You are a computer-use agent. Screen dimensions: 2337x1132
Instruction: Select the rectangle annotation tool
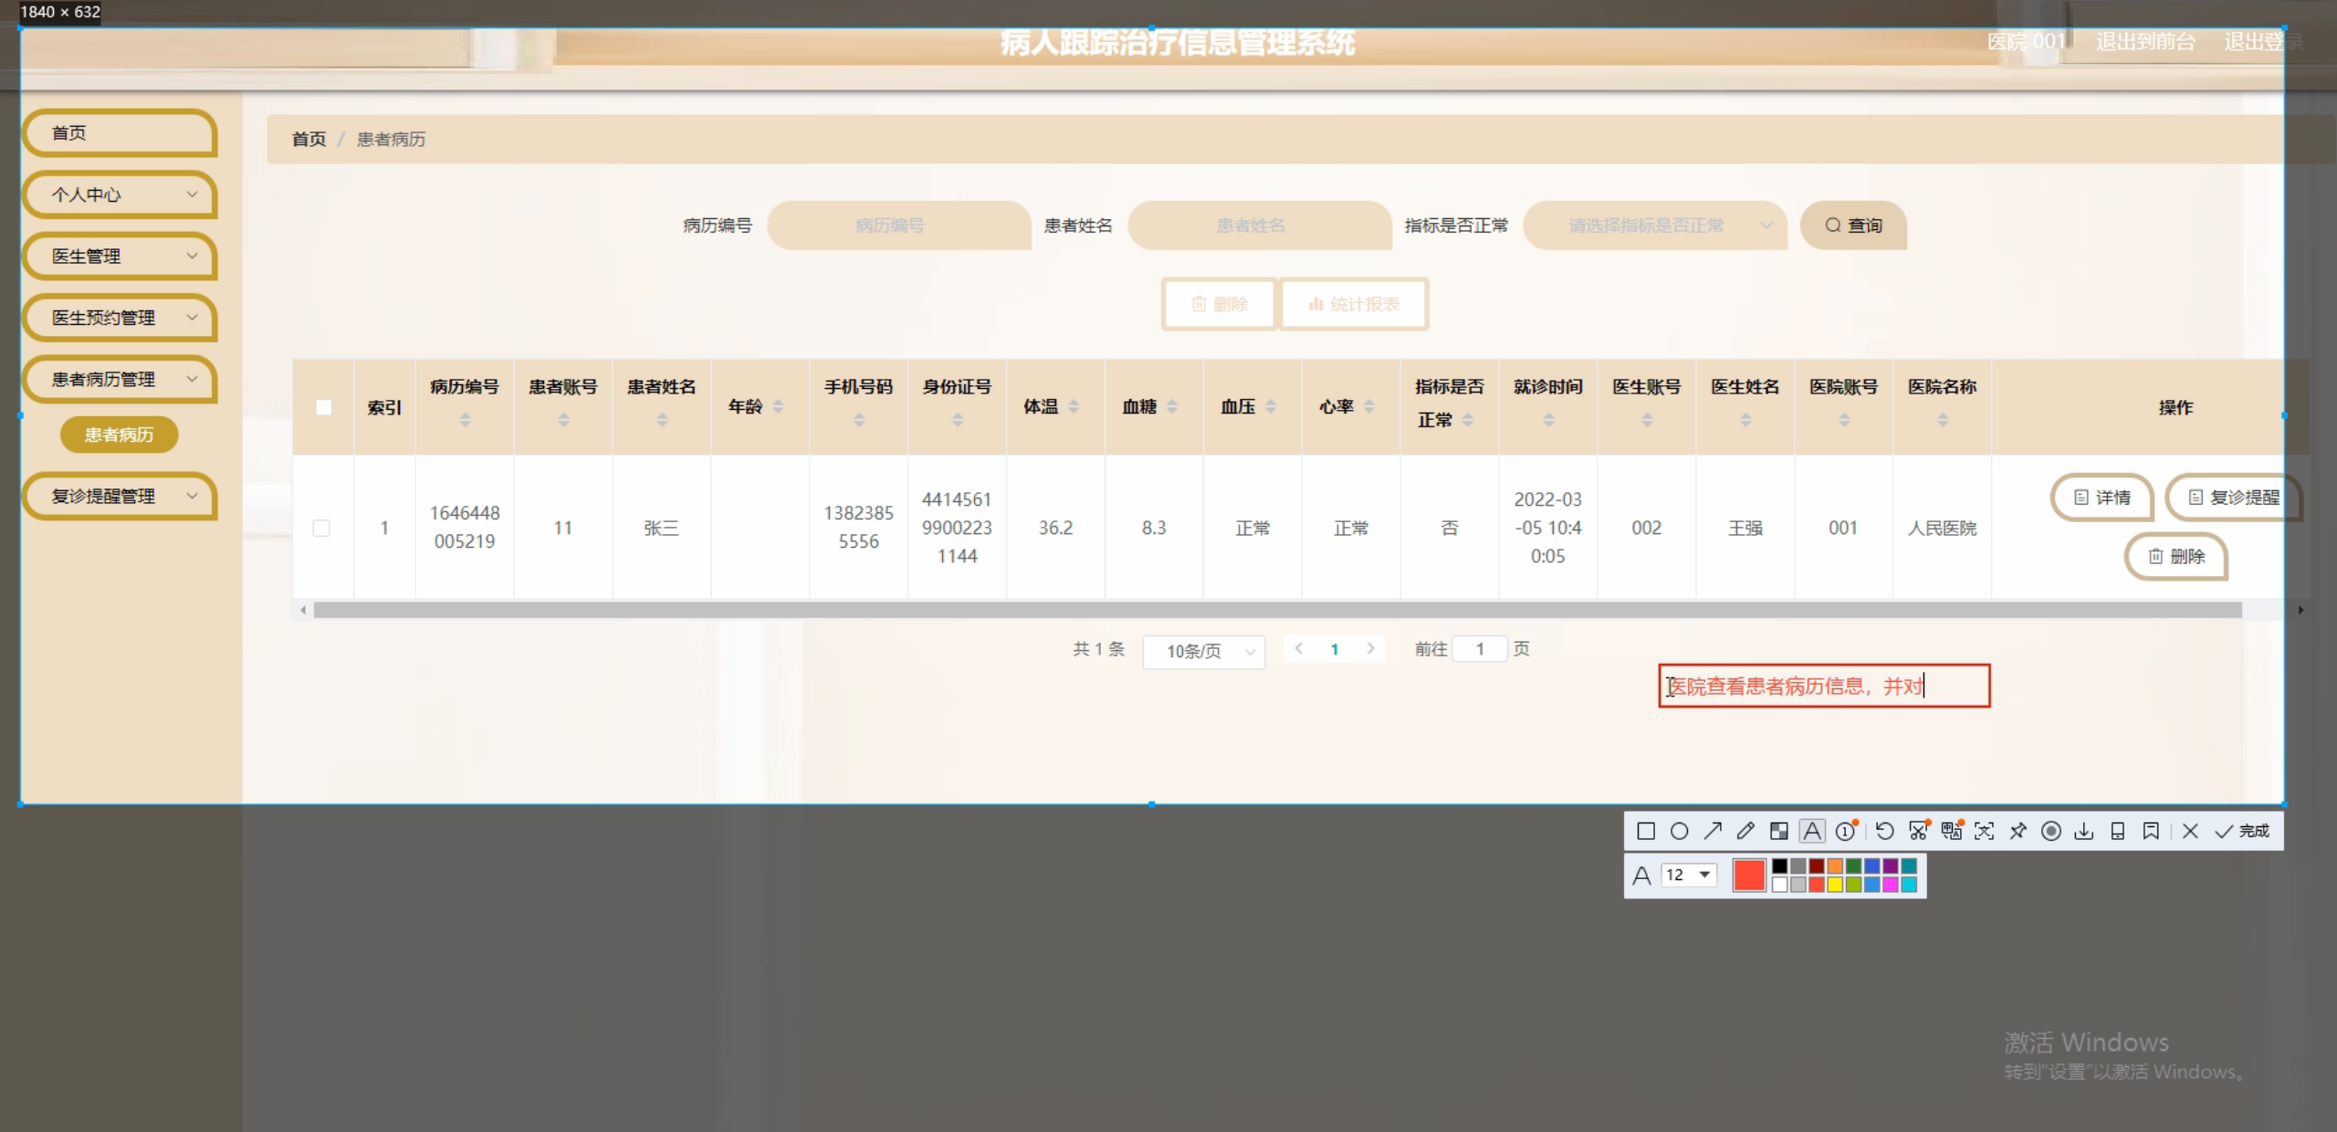coord(1646,831)
